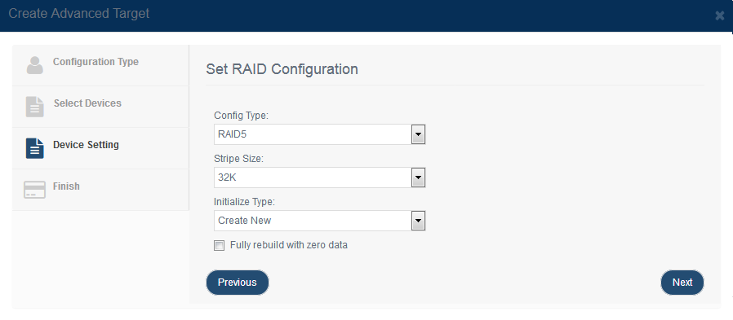
Task: Click the Finish card icon
Action: (34, 190)
